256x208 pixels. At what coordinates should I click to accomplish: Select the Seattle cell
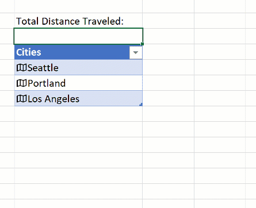[78, 67]
